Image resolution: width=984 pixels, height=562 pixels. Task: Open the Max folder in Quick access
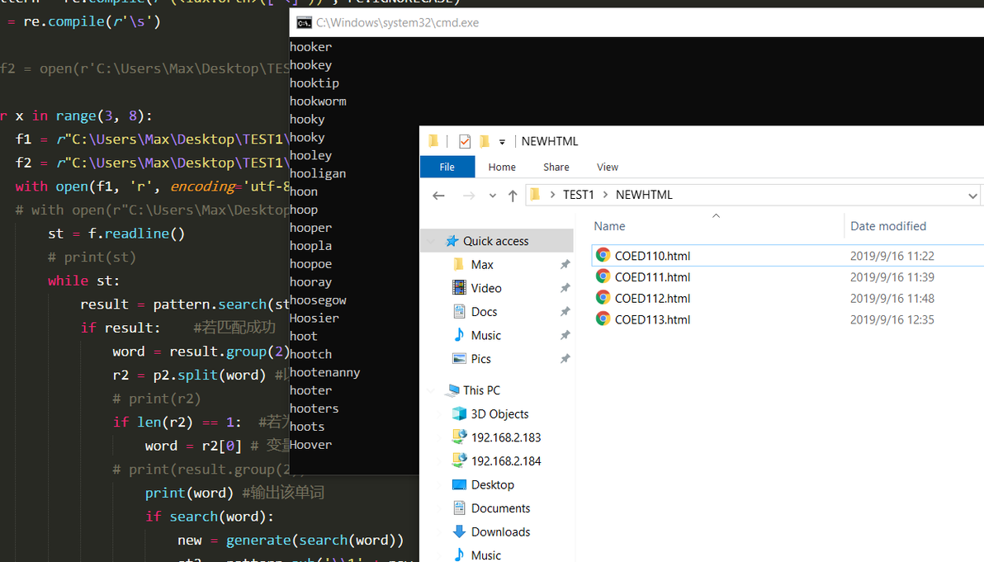pyautogui.click(x=482, y=265)
